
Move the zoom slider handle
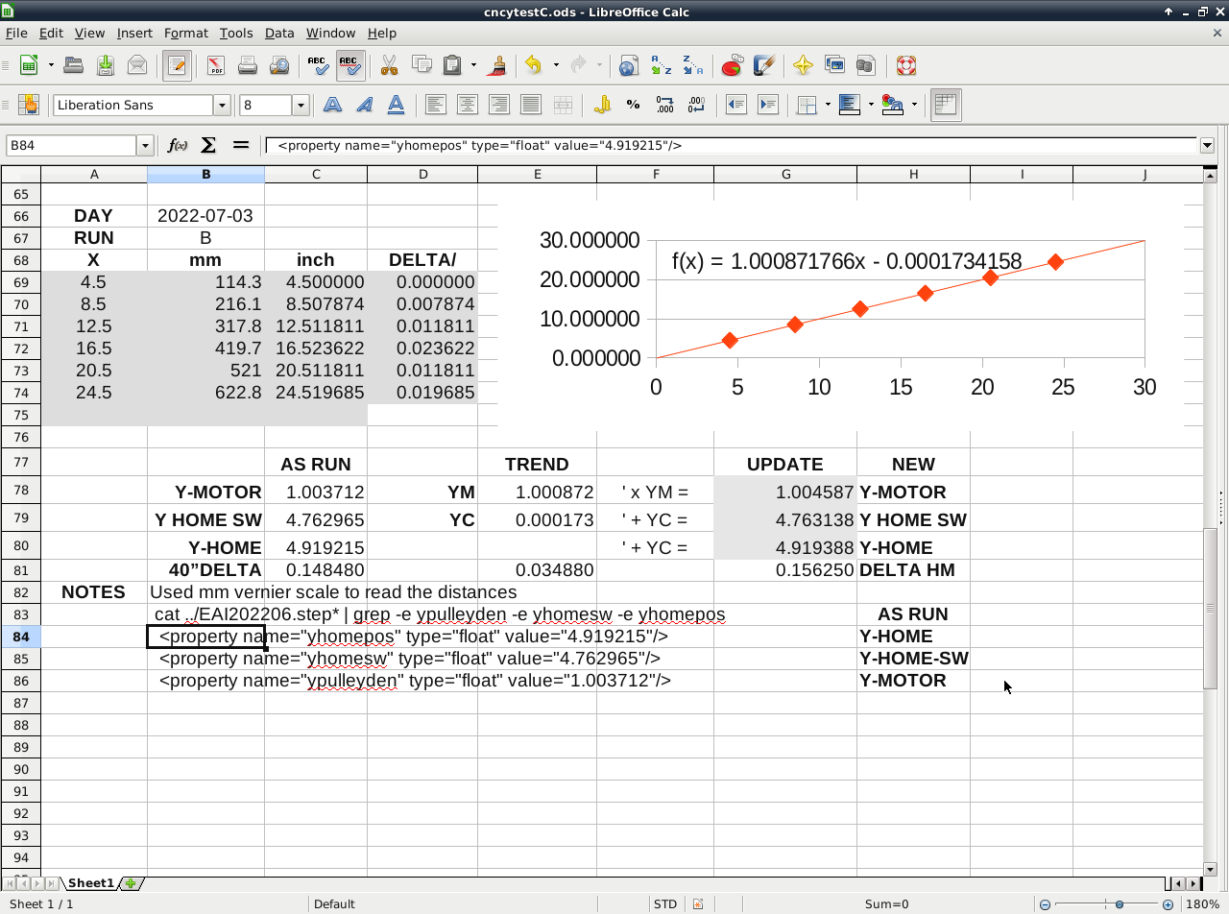[x=1119, y=904]
